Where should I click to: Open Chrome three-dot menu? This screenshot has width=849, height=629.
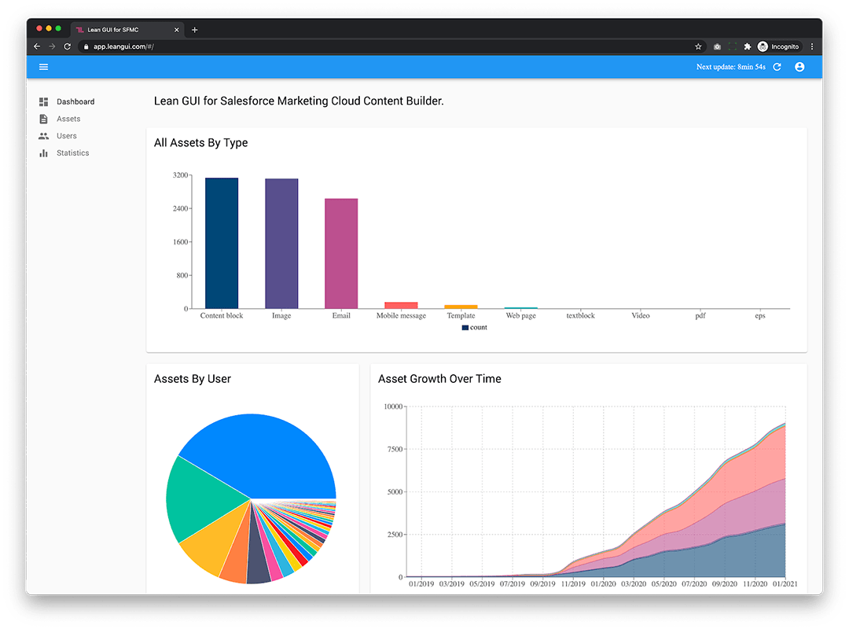coord(811,46)
